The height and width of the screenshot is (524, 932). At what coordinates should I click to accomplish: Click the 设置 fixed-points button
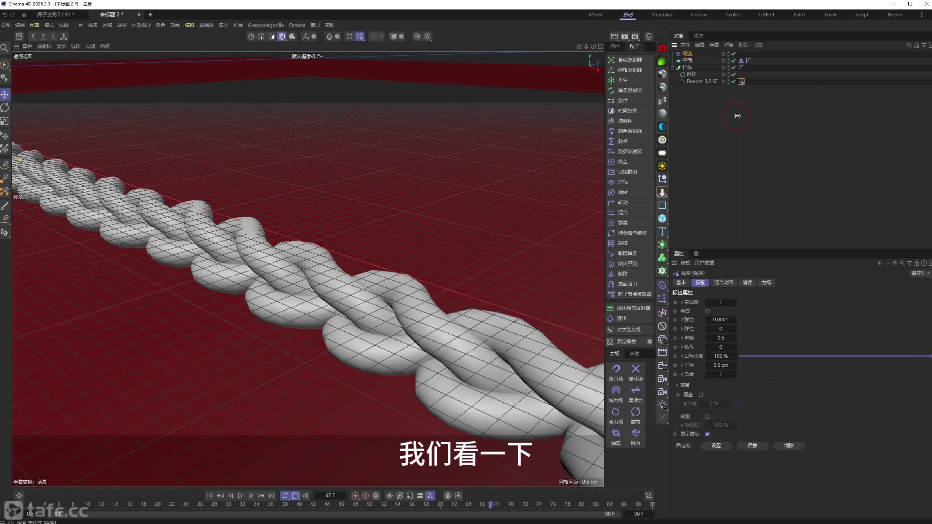point(716,445)
